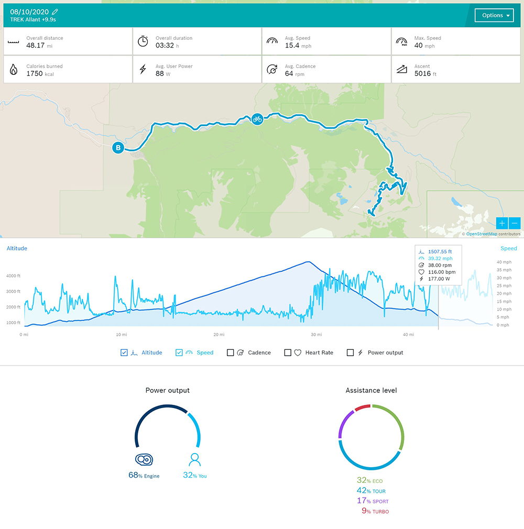Click the Overall duration stopwatch icon

(143, 42)
